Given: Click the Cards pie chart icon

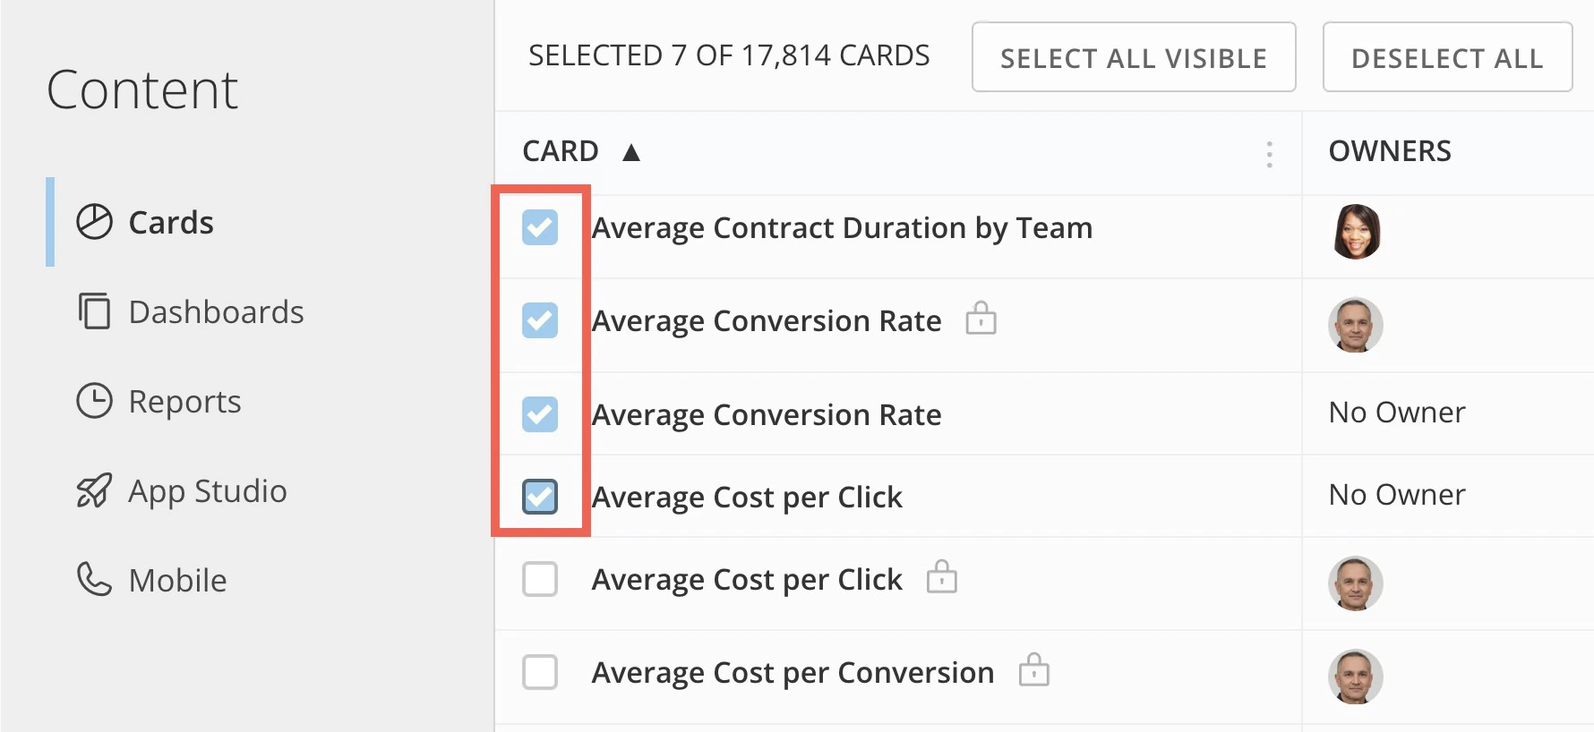Looking at the screenshot, I should [94, 222].
